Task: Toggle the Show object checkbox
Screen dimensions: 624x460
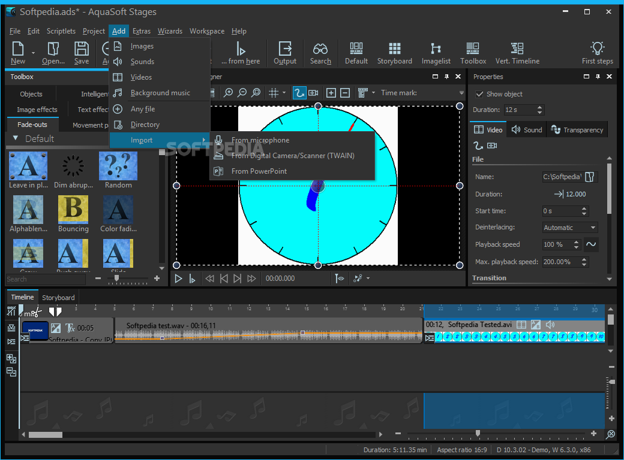Action: tap(479, 94)
